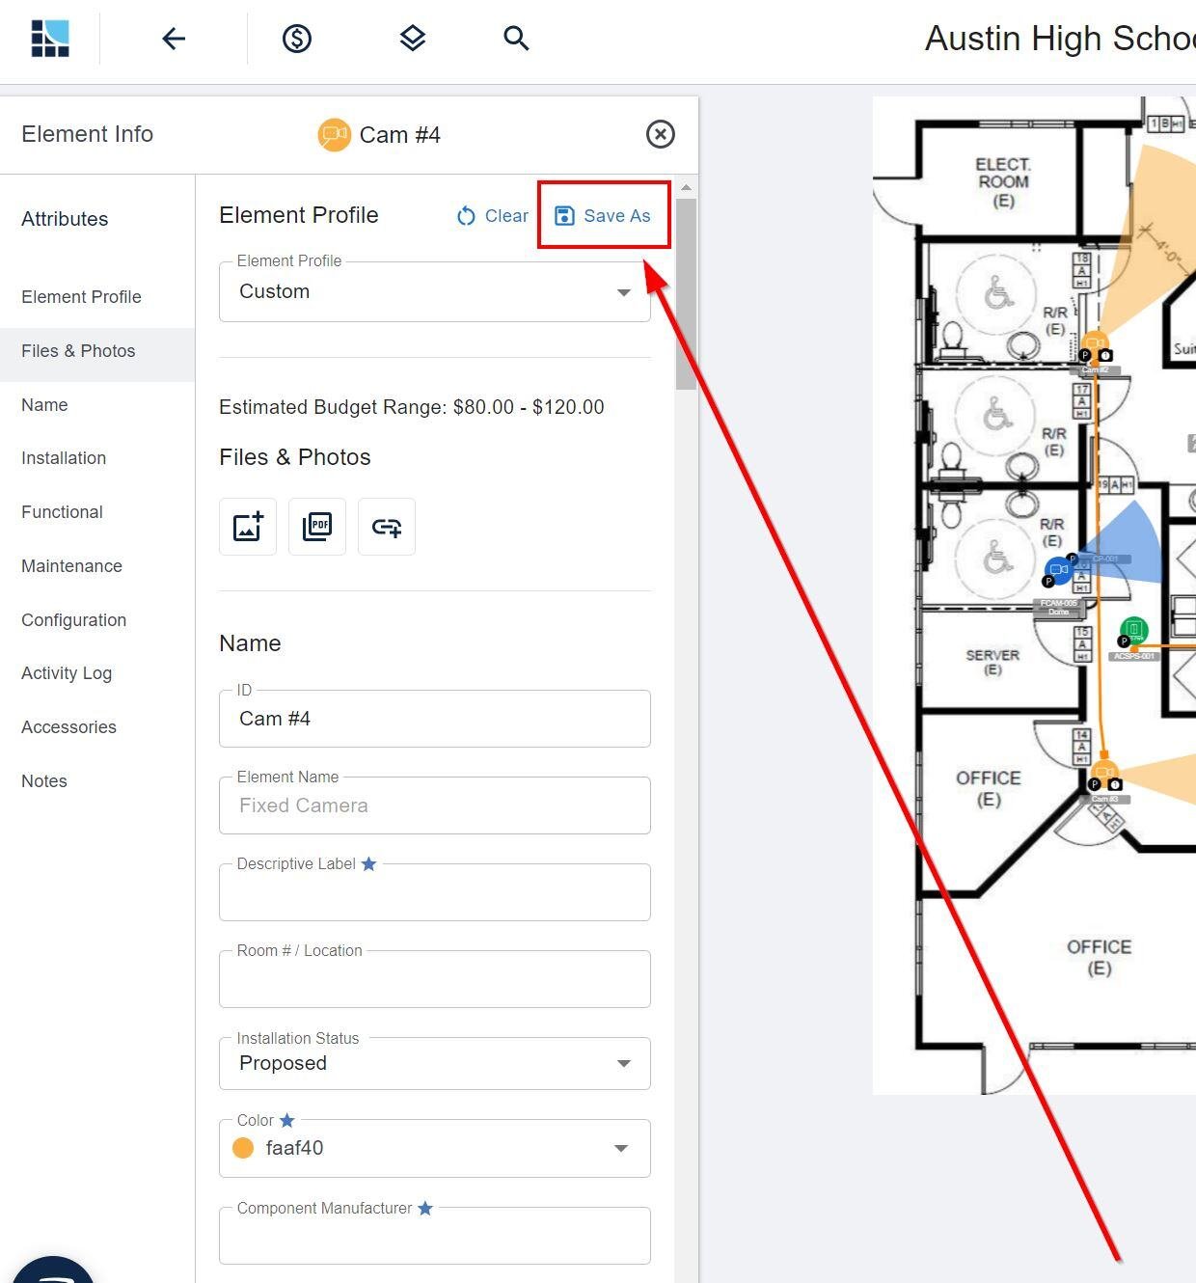Image resolution: width=1196 pixels, height=1283 pixels.
Task: Select the layers icon in top toolbar
Action: 412,39
